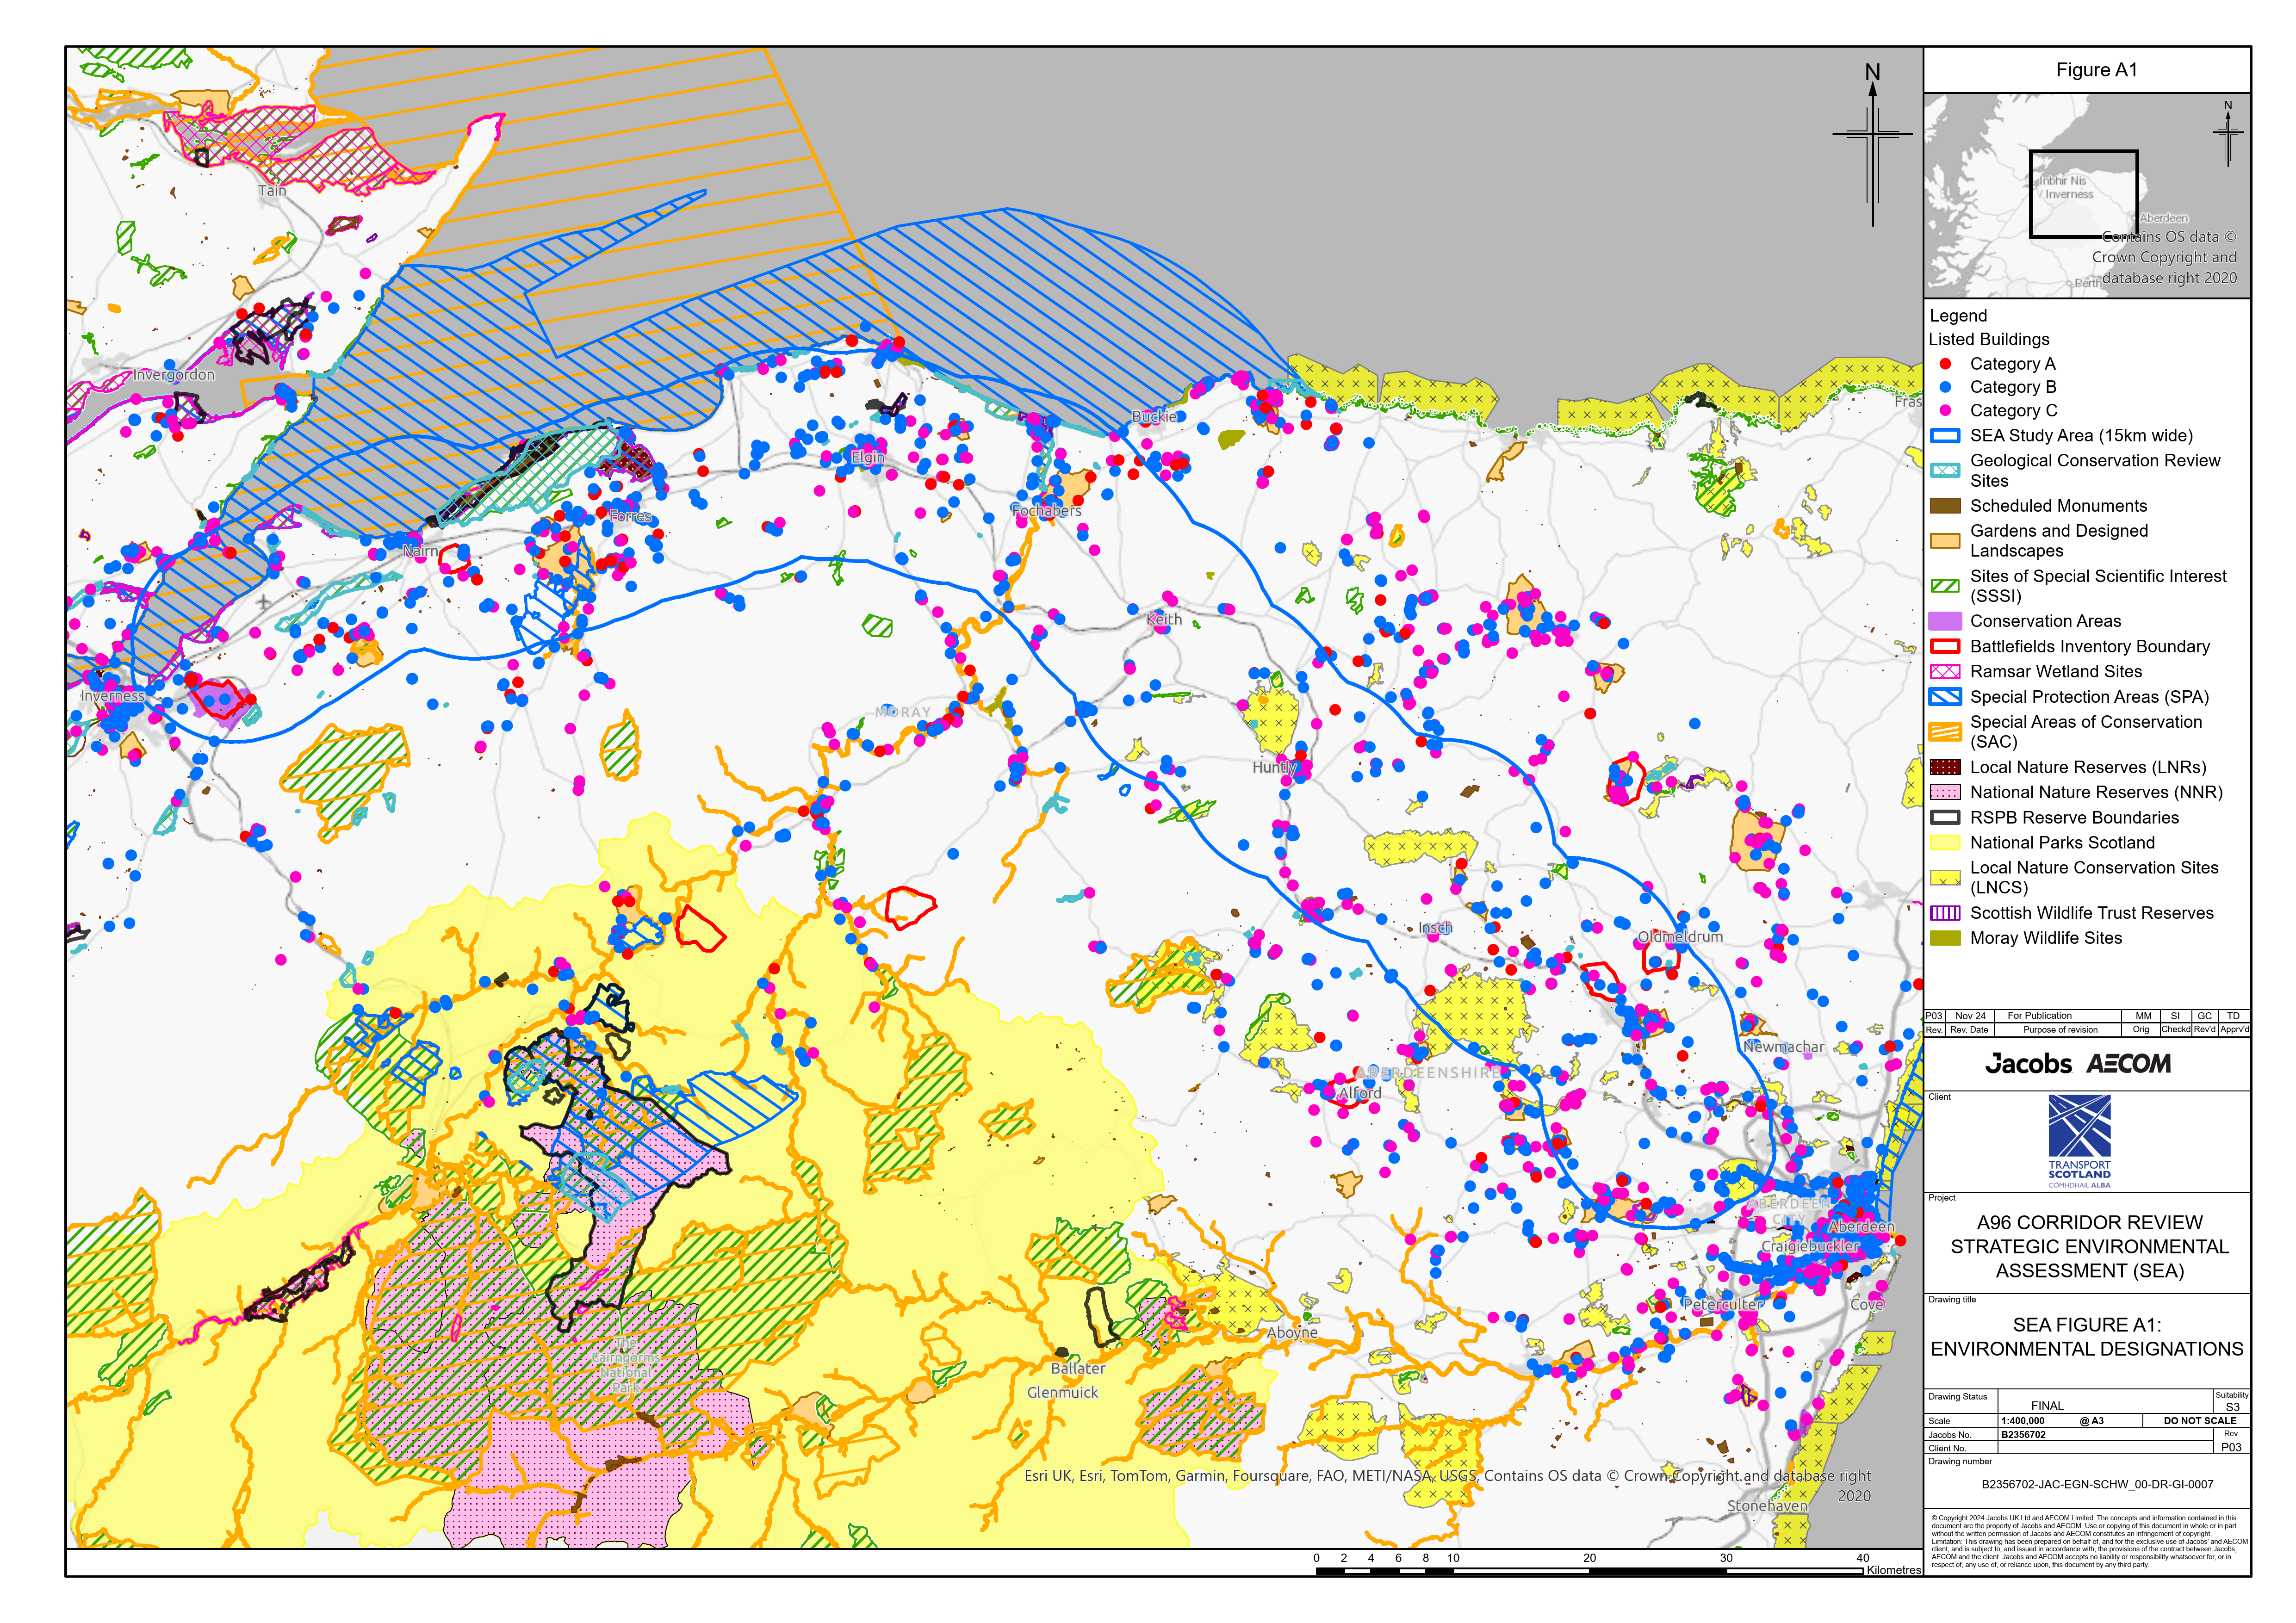Viewport: 2296px width, 1623px height.
Task: Click the Category B blue dot legend symbol
Action: (x=1944, y=387)
